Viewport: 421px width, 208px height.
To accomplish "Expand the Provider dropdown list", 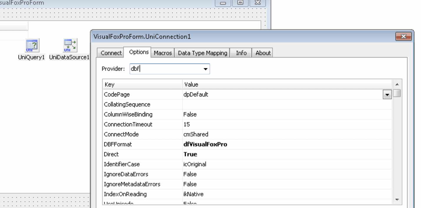I will [x=205, y=69].
